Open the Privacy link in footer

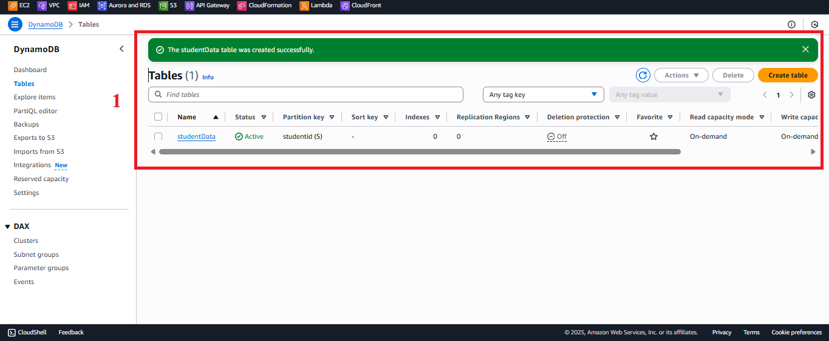click(x=722, y=333)
